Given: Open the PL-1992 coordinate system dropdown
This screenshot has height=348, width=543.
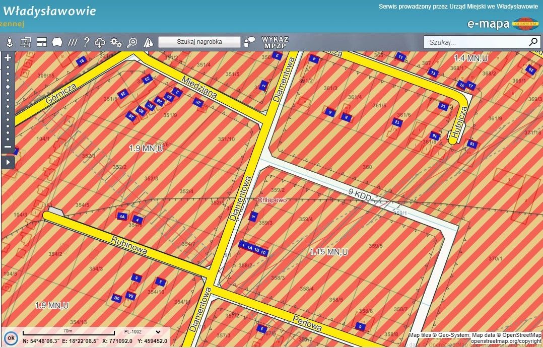Looking at the screenshot, I should point(143,332).
